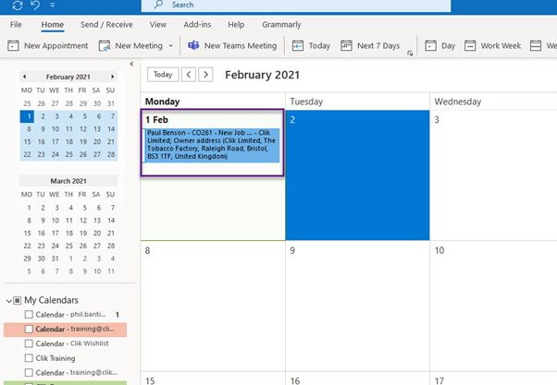
Task: Select the Tuesday 9 day cell
Action: pyautogui.click(x=357, y=307)
